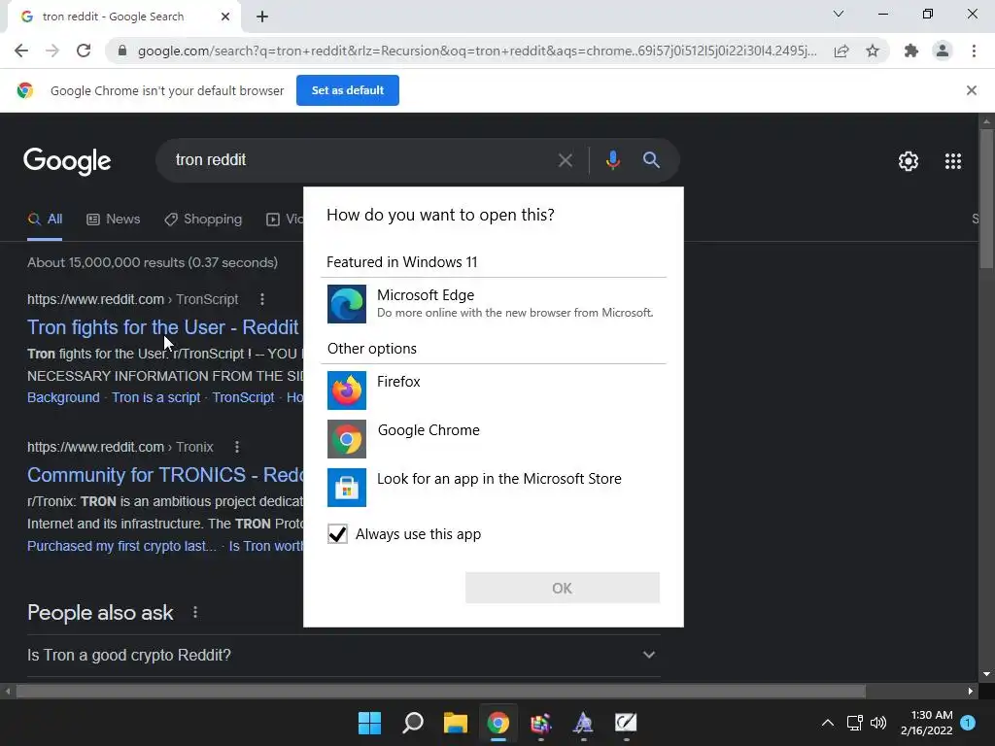Switch to the Shopping tab

203,220
